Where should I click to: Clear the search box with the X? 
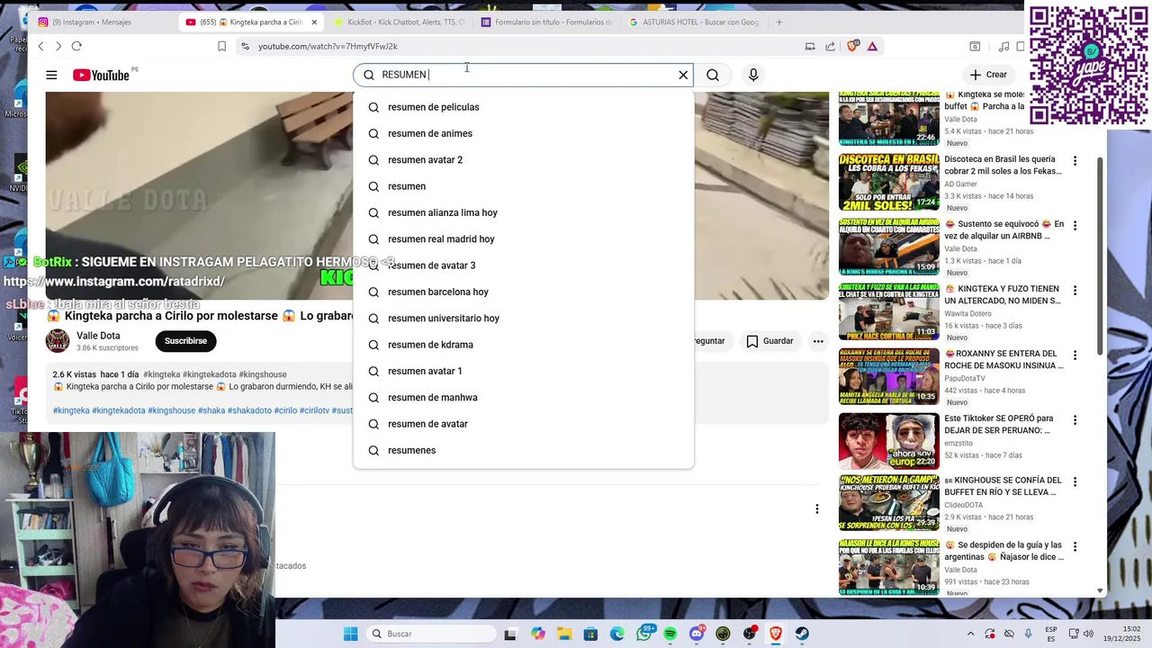[x=683, y=75]
